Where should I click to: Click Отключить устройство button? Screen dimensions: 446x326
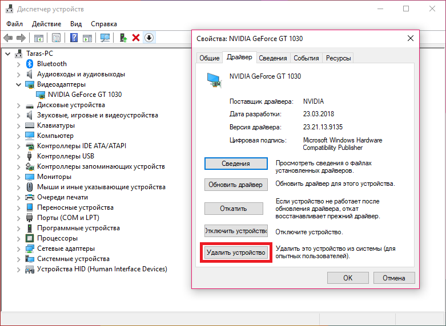tap(236, 231)
